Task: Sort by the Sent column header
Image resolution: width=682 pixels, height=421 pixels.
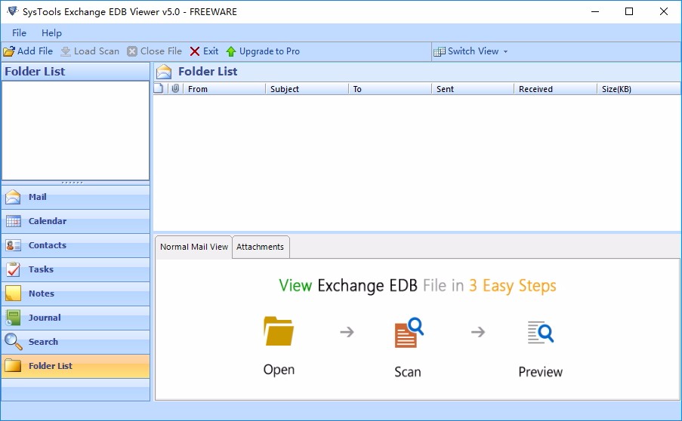Action: (x=473, y=89)
